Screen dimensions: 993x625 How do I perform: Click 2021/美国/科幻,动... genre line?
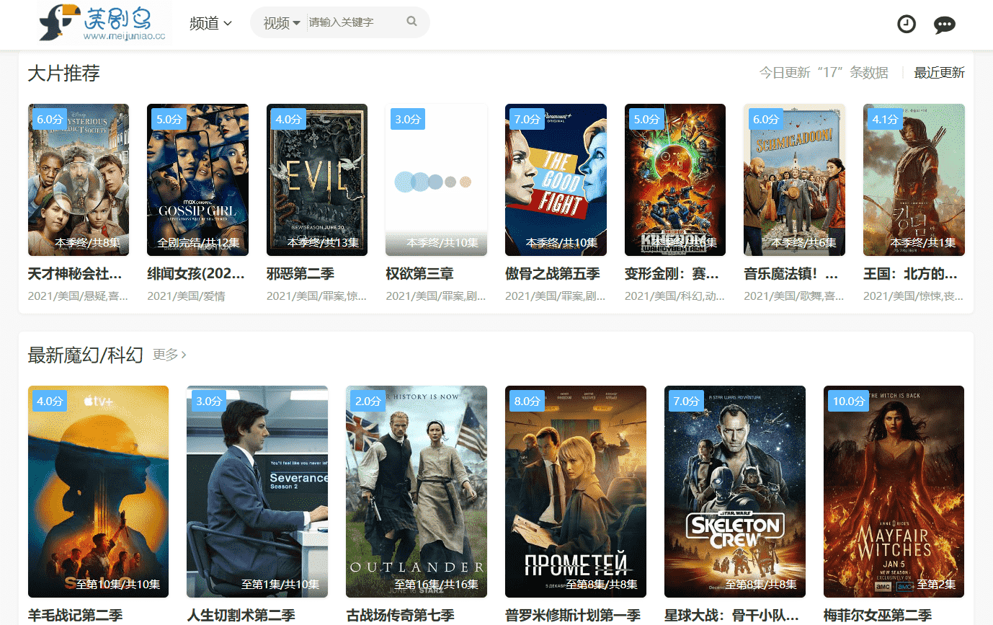point(675,296)
